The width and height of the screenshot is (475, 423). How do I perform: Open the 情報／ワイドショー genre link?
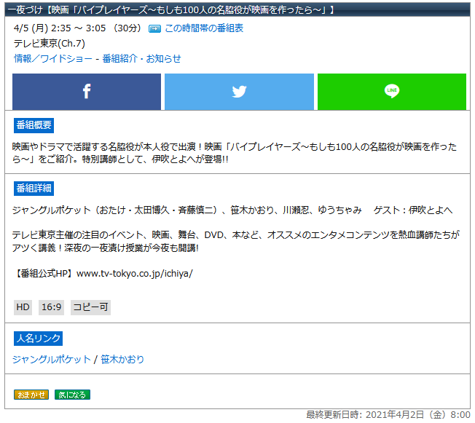click(53, 58)
